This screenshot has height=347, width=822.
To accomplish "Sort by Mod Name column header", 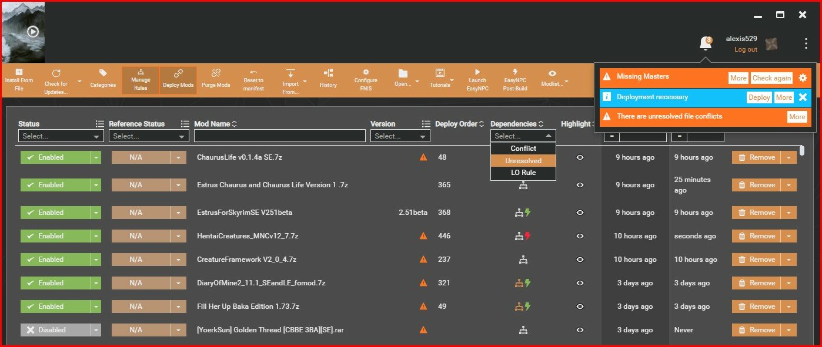I will (216, 124).
